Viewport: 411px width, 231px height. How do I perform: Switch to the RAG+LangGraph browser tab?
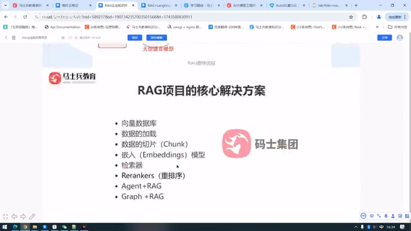coord(159,5)
